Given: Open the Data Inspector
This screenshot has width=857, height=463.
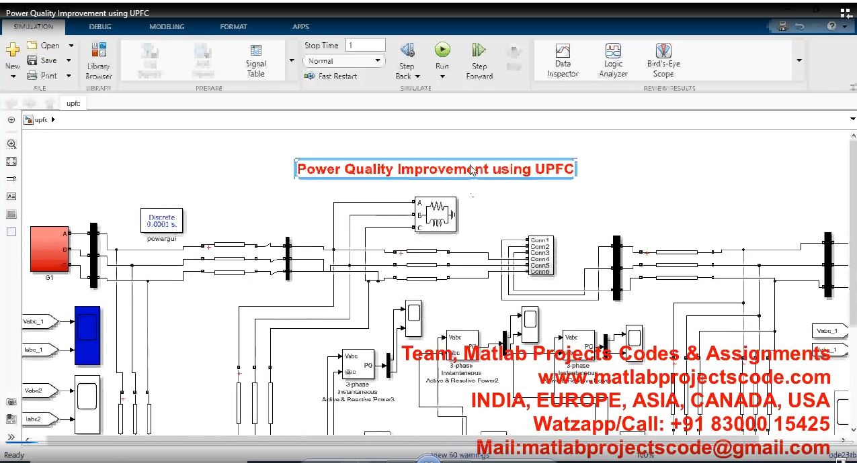Looking at the screenshot, I should (563, 59).
